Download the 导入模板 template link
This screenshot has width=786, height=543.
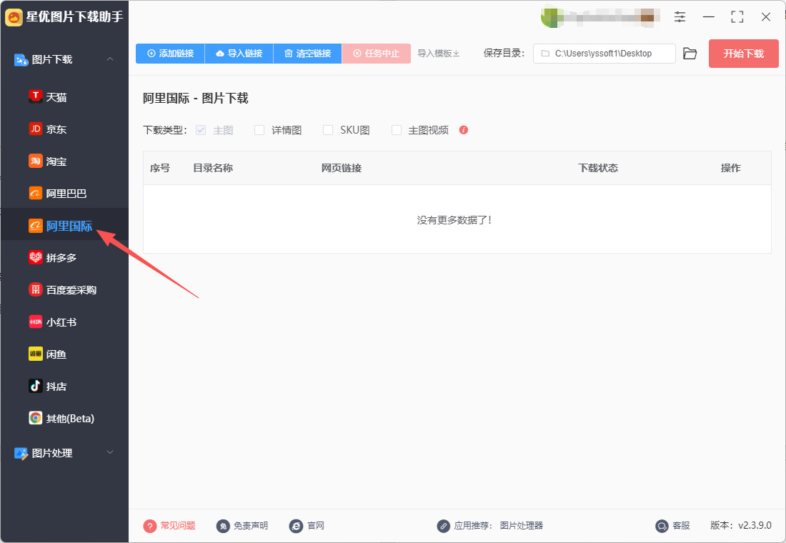(x=439, y=53)
